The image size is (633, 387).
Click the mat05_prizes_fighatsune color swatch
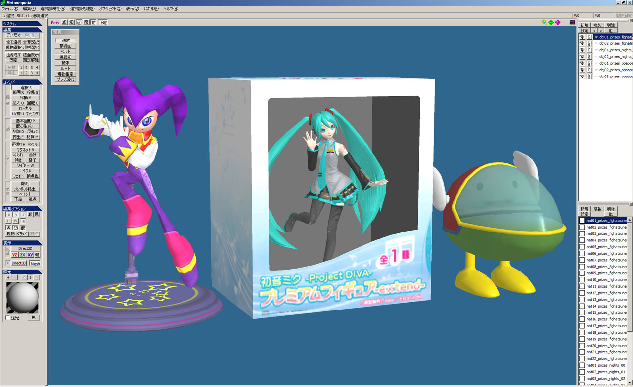[582, 247]
